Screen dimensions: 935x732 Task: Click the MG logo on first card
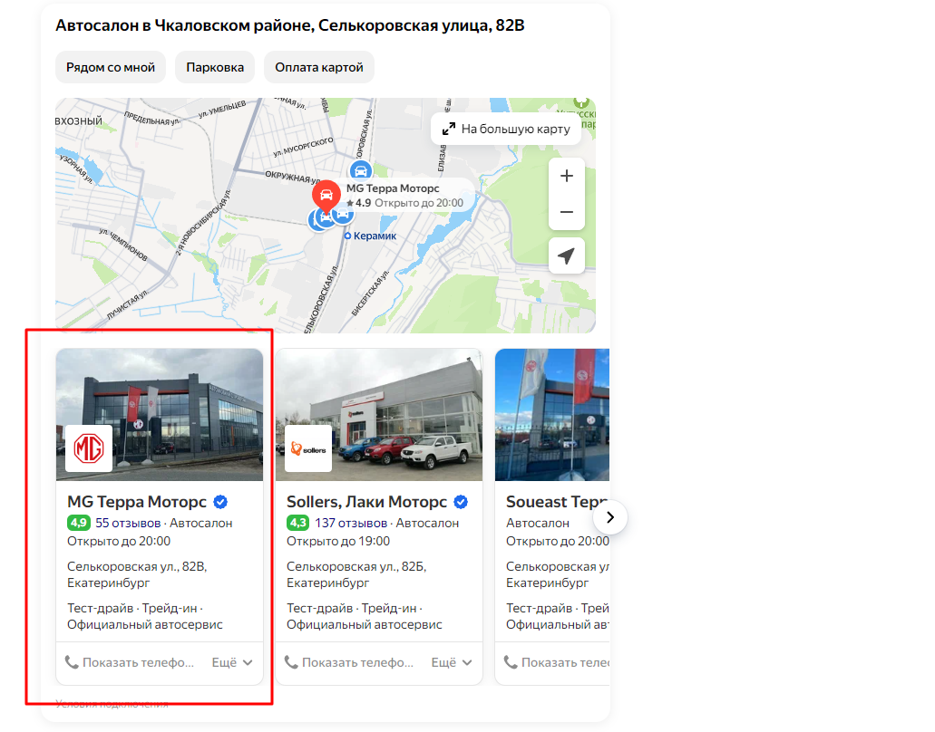pos(89,448)
